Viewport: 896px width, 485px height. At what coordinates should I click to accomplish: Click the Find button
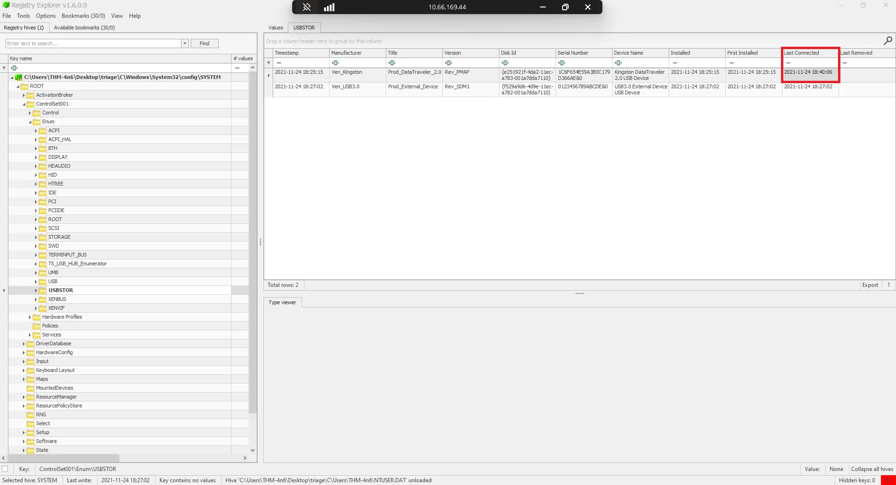(x=204, y=43)
